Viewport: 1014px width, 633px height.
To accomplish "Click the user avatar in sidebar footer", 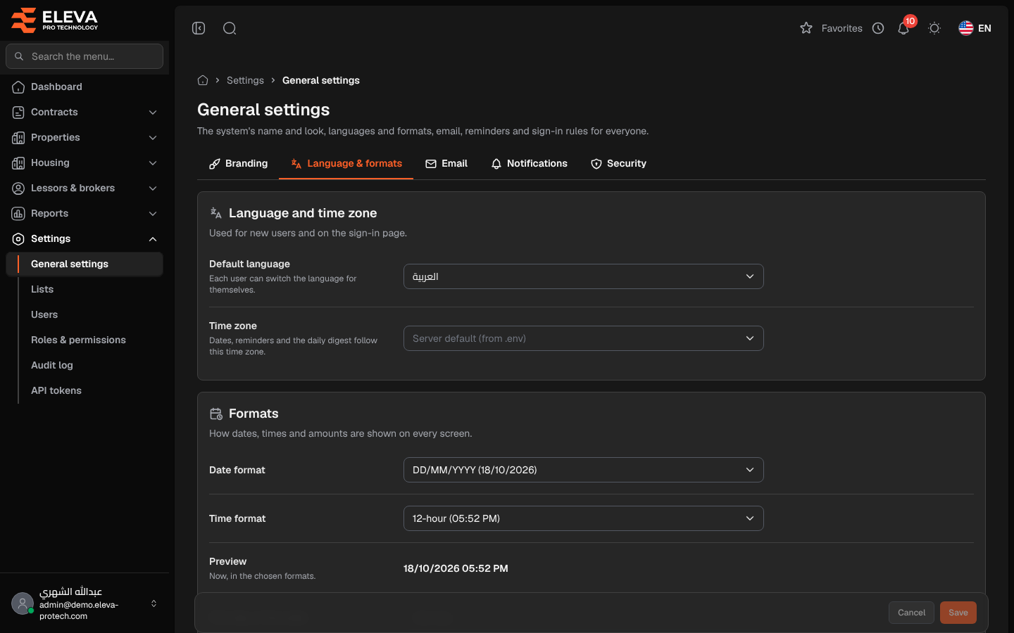I will click(x=23, y=603).
